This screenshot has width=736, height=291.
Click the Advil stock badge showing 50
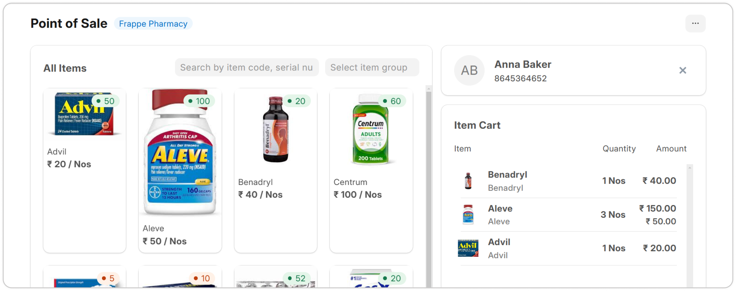[105, 101]
